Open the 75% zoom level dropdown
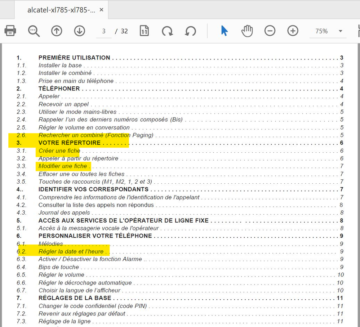The height and width of the screenshot is (327, 360). click(340, 31)
